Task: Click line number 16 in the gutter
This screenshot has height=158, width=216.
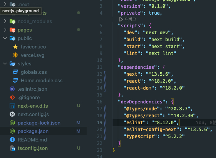Action: point(100,101)
